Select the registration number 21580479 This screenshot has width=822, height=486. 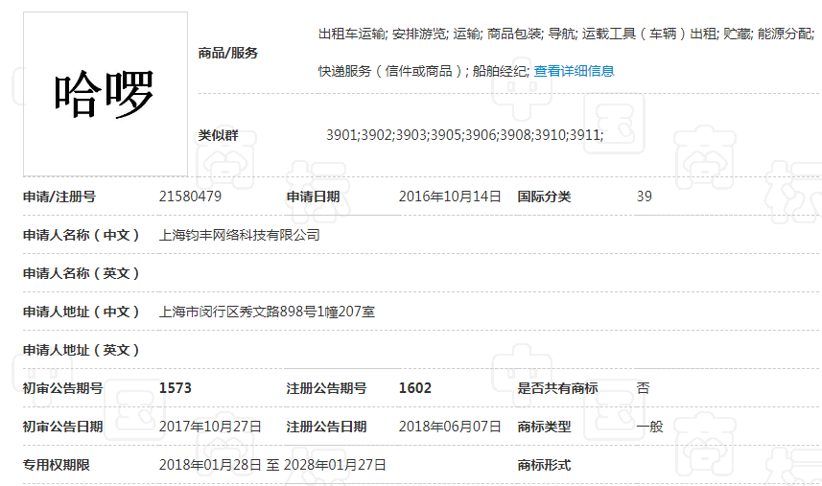[x=190, y=197]
